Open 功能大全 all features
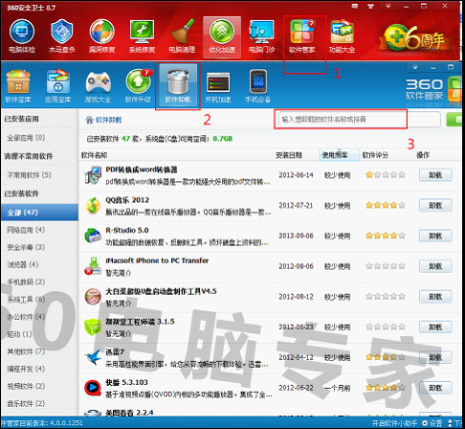Viewport: 465px width, 429px height. point(342,35)
